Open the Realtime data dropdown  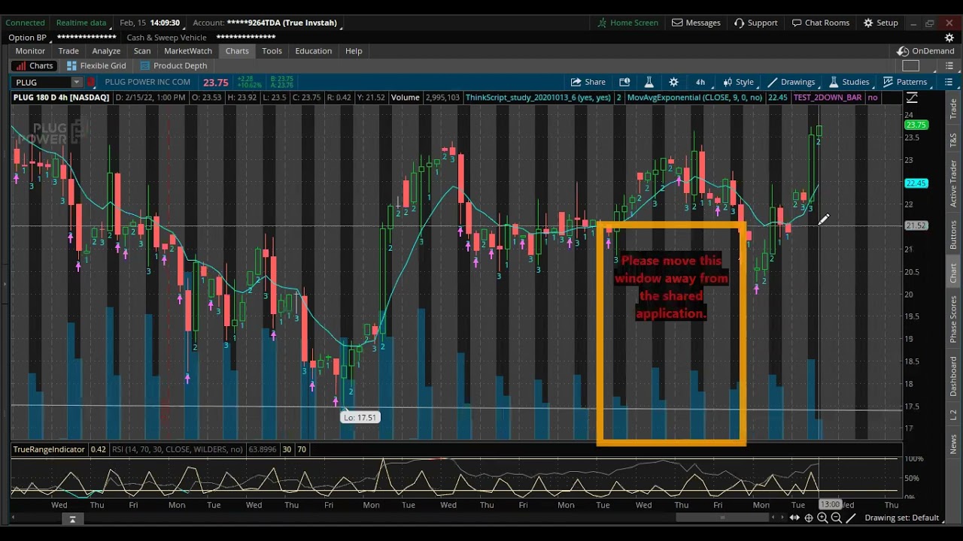pyautogui.click(x=83, y=23)
